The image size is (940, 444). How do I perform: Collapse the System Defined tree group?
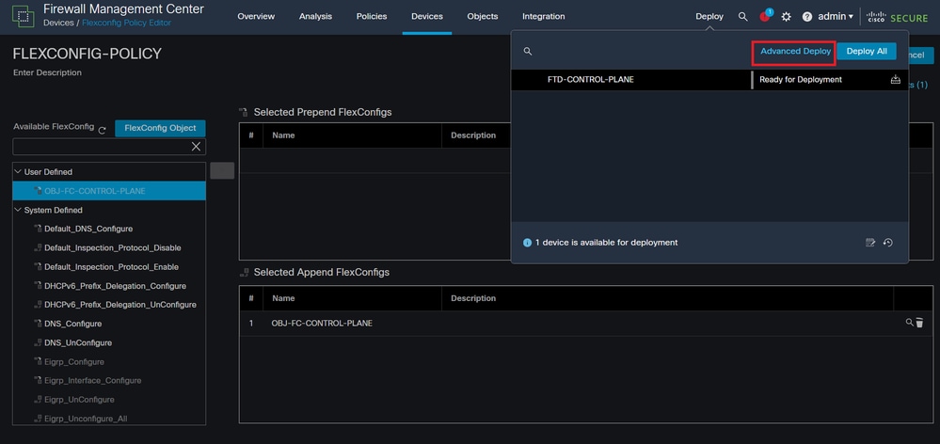tap(17, 210)
